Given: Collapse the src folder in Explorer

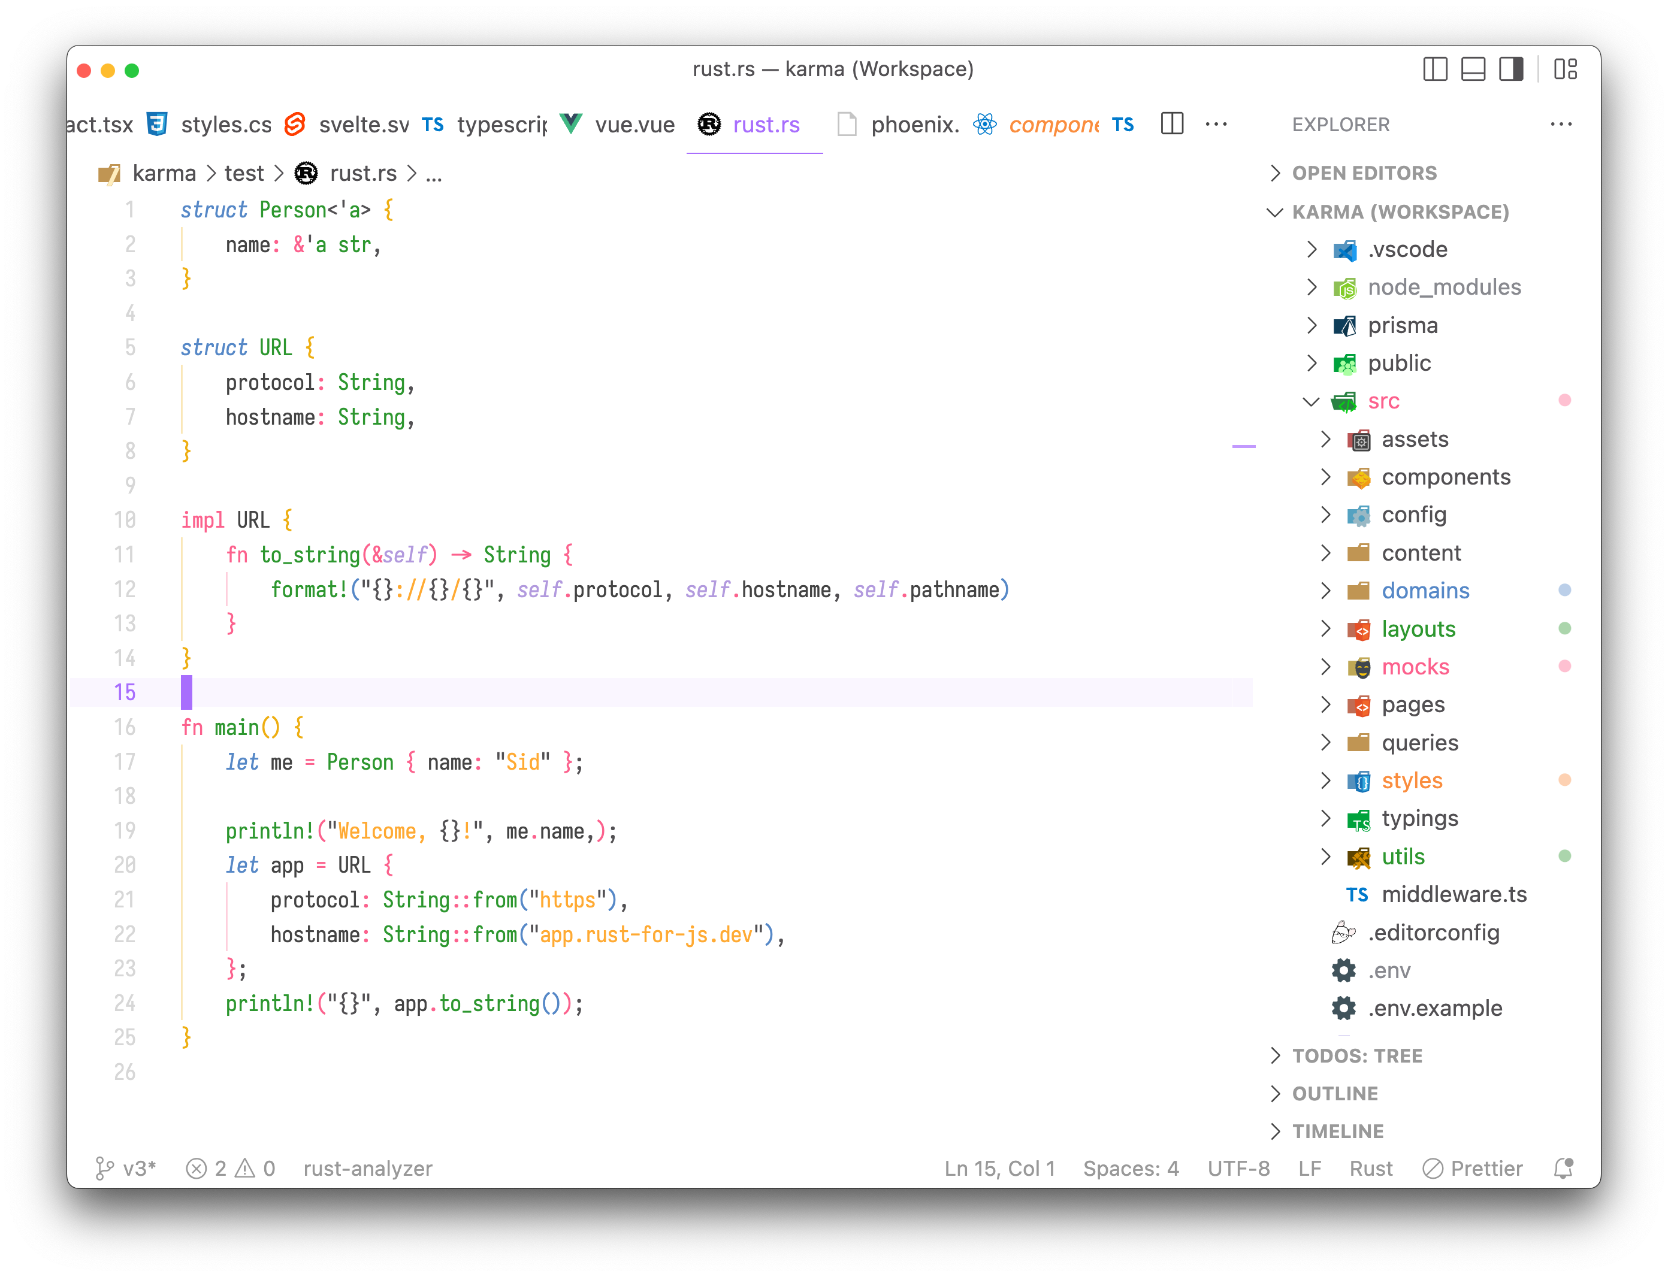Looking at the screenshot, I should [x=1311, y=401].
